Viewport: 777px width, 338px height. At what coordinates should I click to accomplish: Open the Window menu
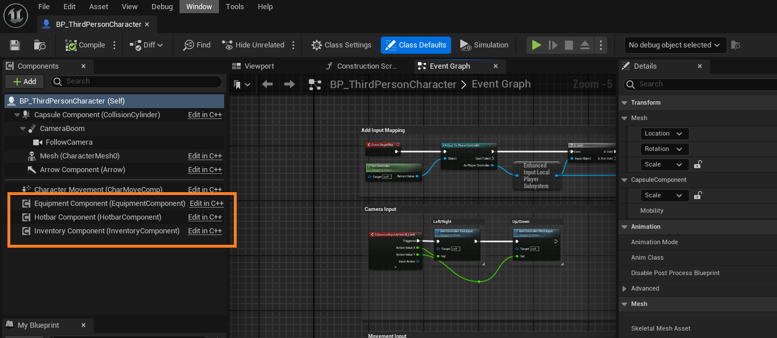point(199,7)
